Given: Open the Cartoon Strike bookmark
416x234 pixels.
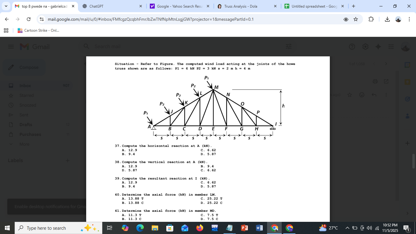Looking at the screenshot, I should 38,30.
